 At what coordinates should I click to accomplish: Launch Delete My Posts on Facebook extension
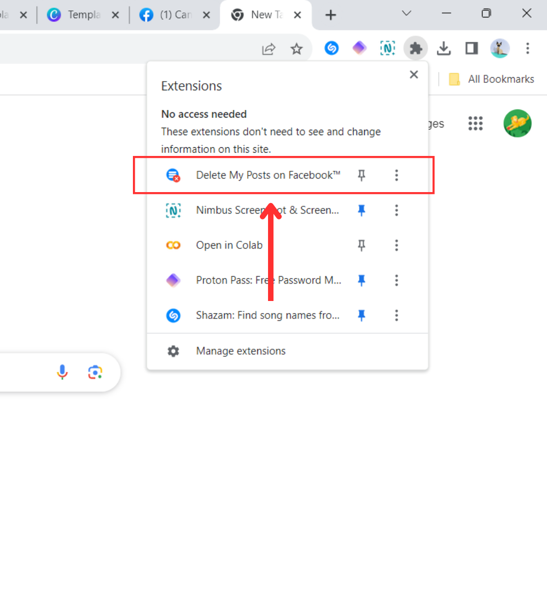(x=268, y=175)
